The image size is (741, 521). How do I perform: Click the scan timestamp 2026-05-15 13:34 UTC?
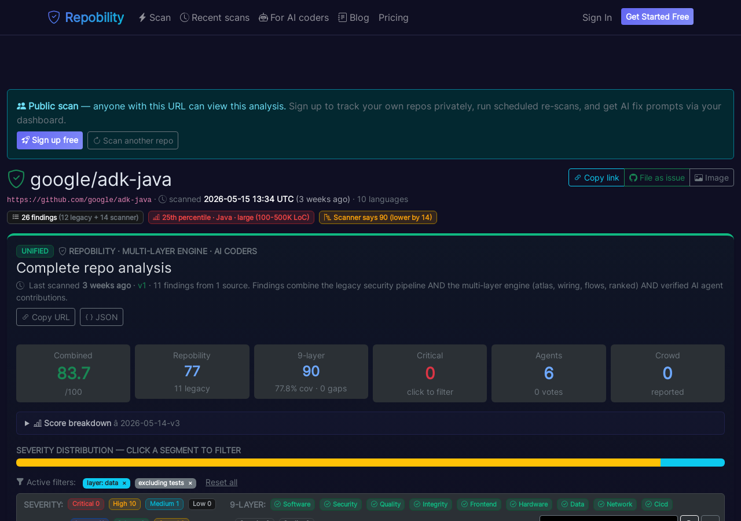[249, 199]
